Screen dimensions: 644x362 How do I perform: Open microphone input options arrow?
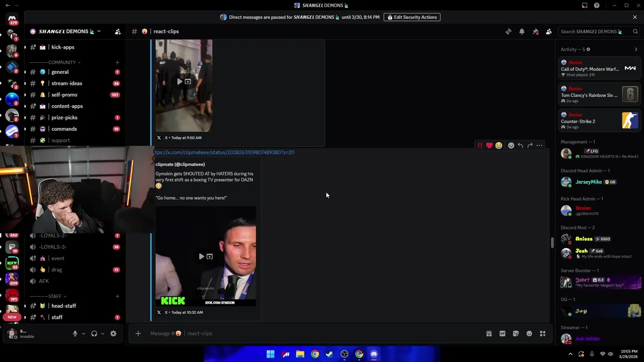[x=84, y=333]
